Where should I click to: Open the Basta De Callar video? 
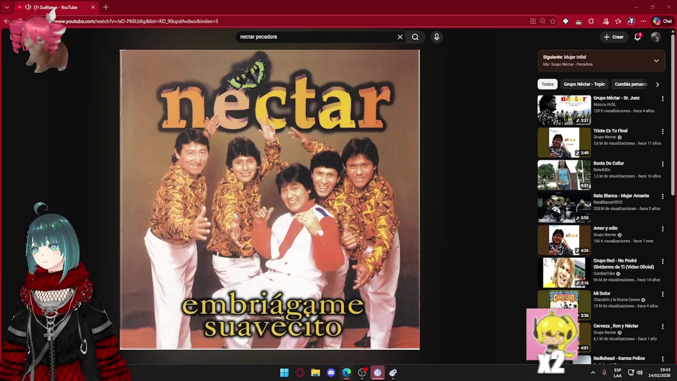pyautogui.click(x=564, y=175)
